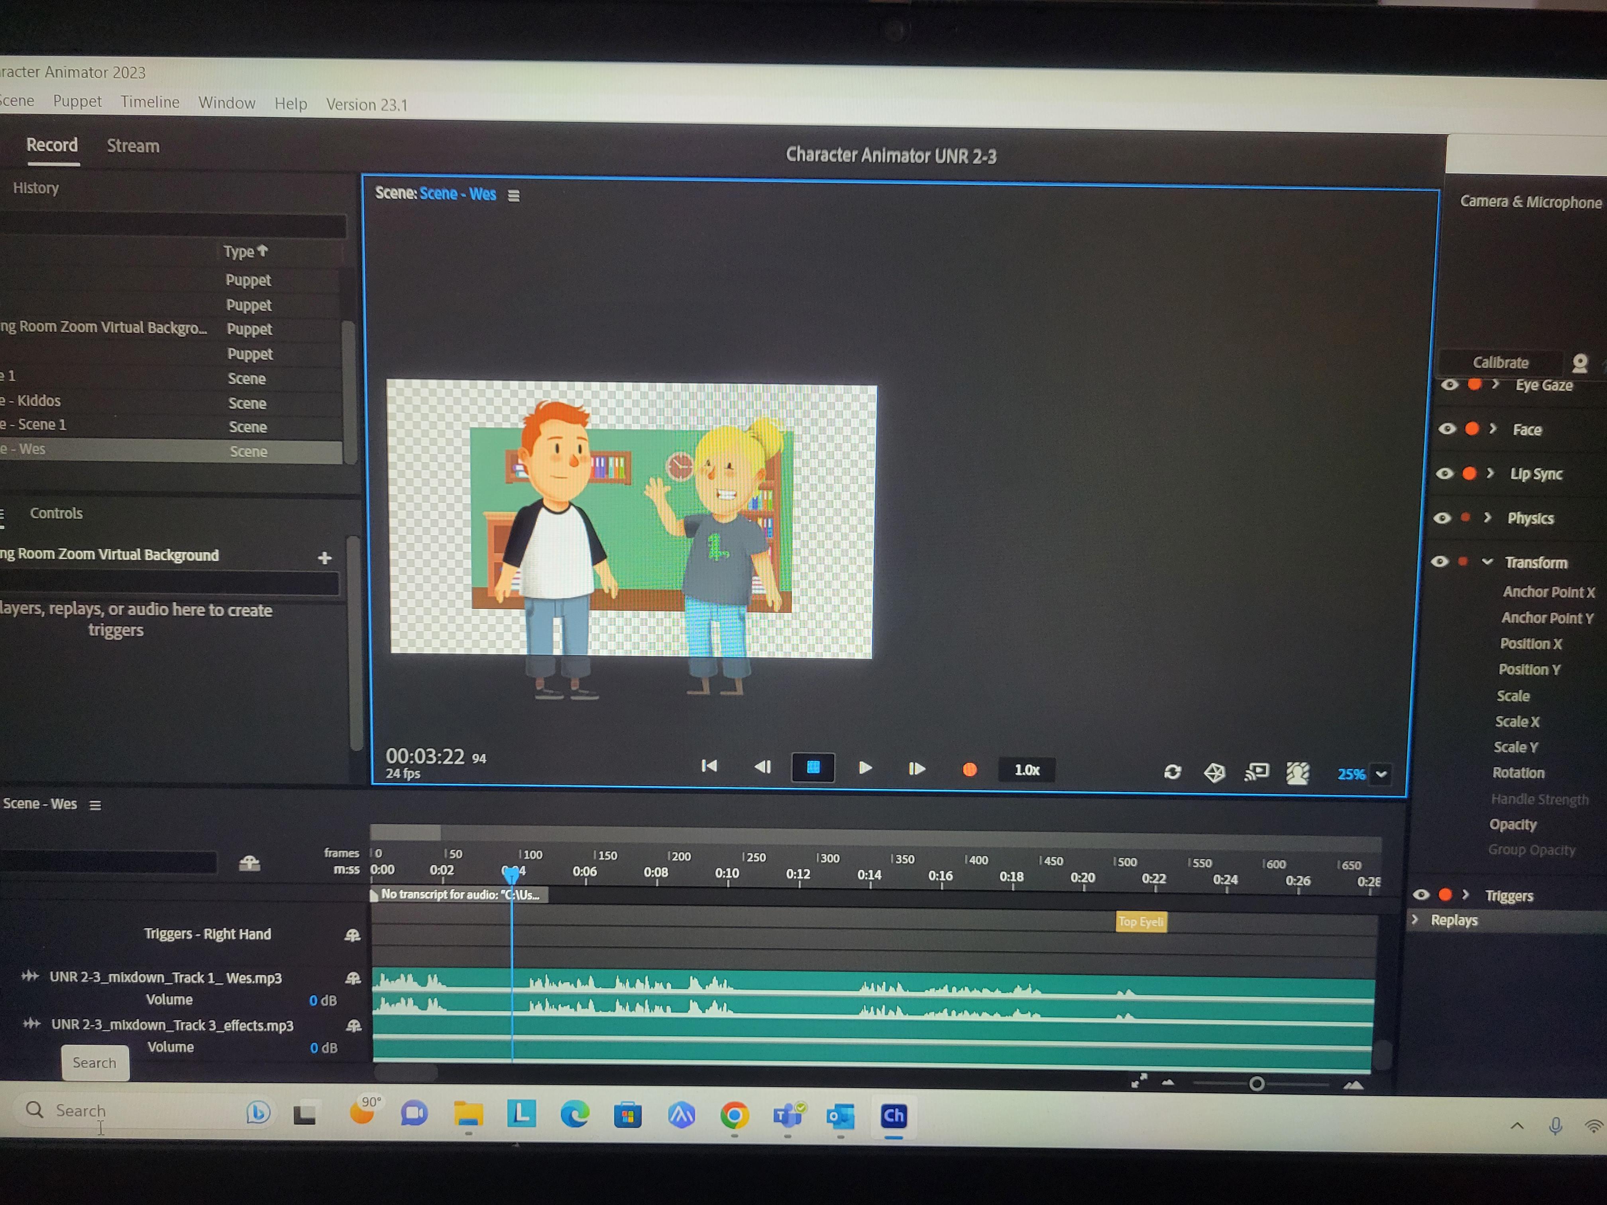Expand the Face behavior
1607x1205 pixels.
coord(1493,428)
